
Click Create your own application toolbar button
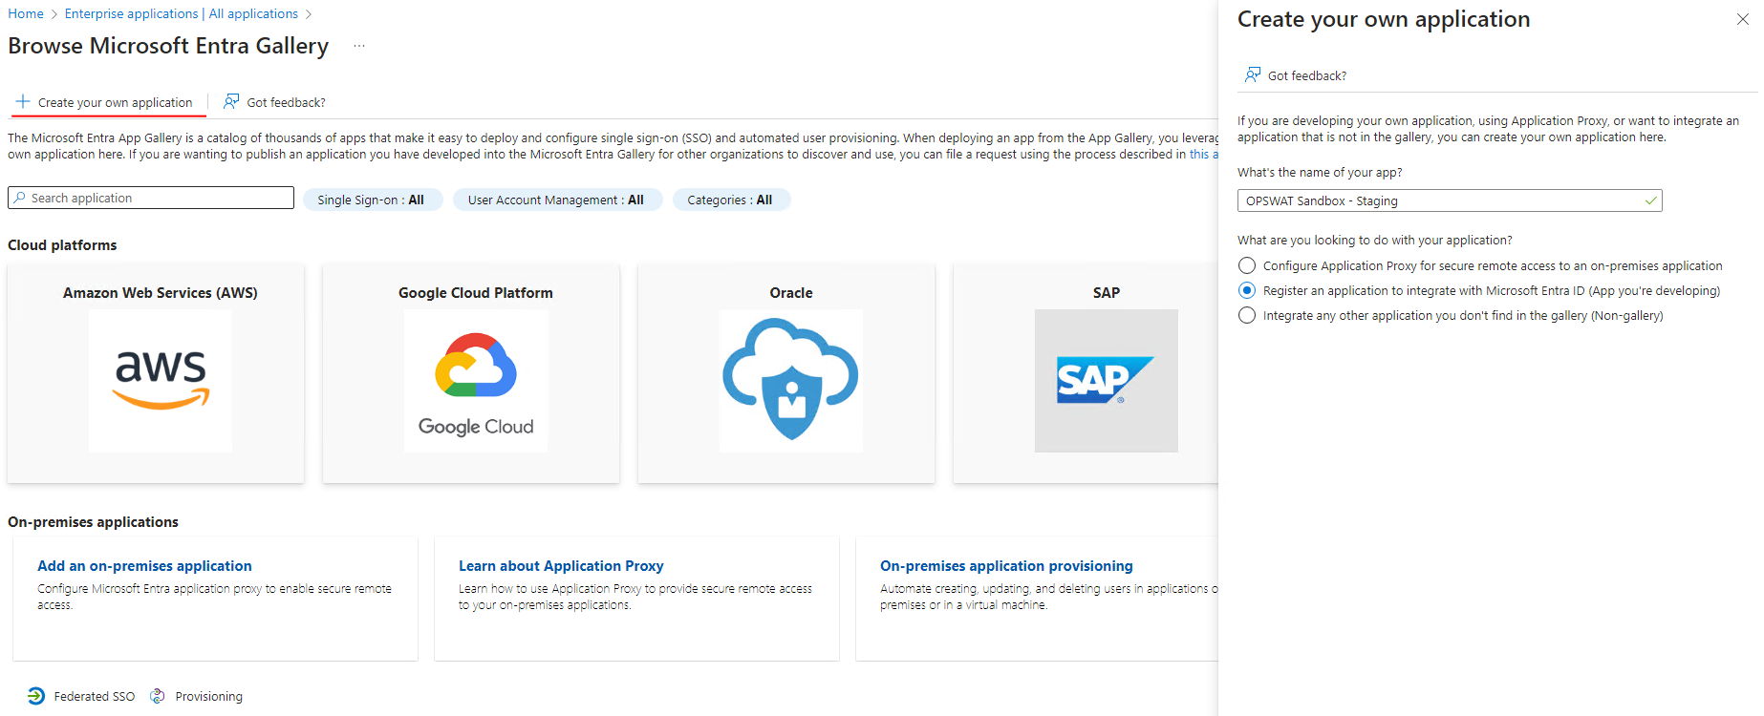(104, 102)
